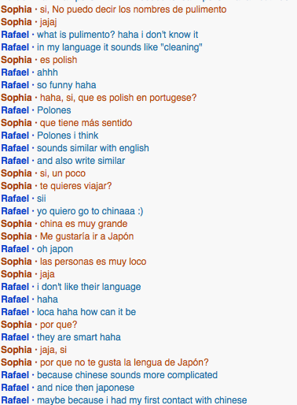Click "because chinese sounds more complicated" line

pos(127,375)
